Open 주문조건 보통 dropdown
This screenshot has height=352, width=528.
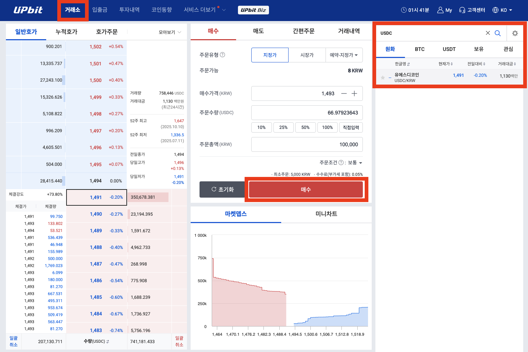pos(355,163)
